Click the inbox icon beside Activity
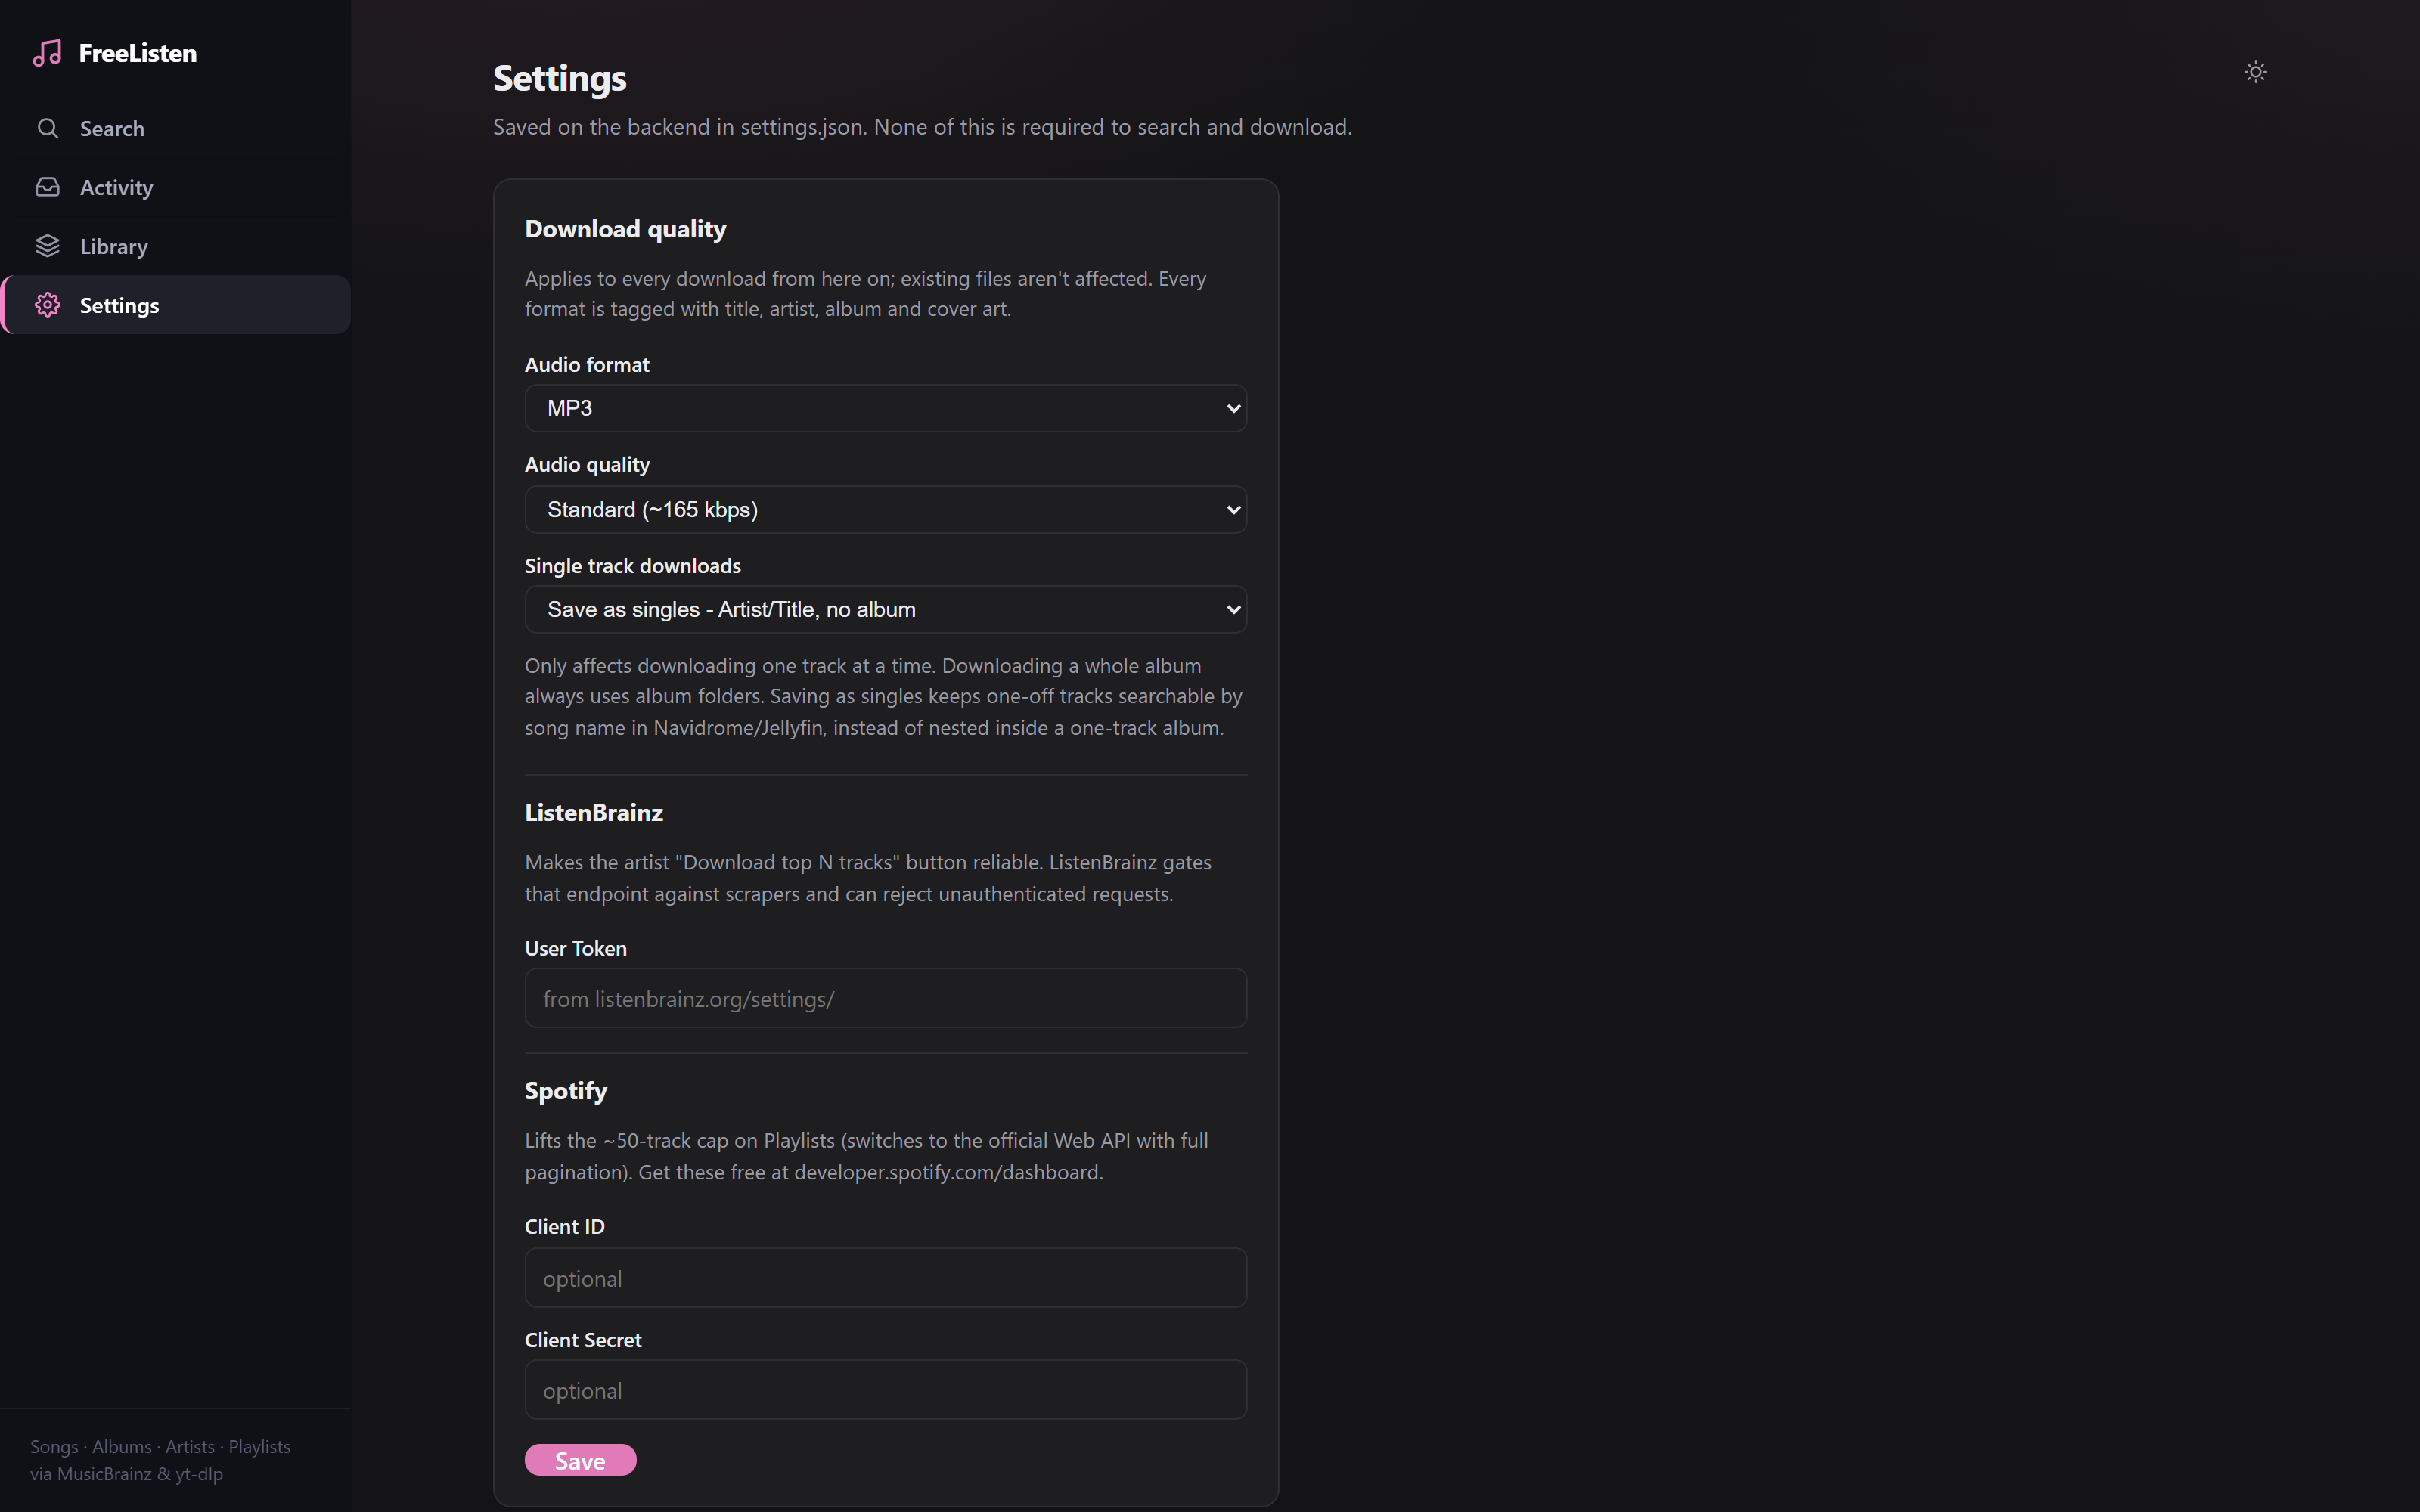2420x1512 pixels. [x=47, y=187]
